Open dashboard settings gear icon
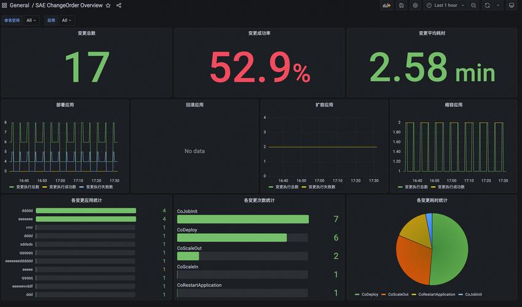Image resolution: width=522 pixels, height=307 pixels. pos(415,6)
